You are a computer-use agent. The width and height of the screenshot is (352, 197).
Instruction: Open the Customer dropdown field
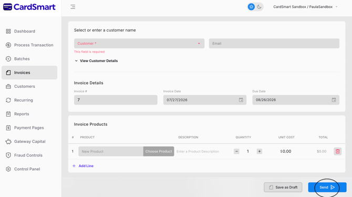click(139, 44)
